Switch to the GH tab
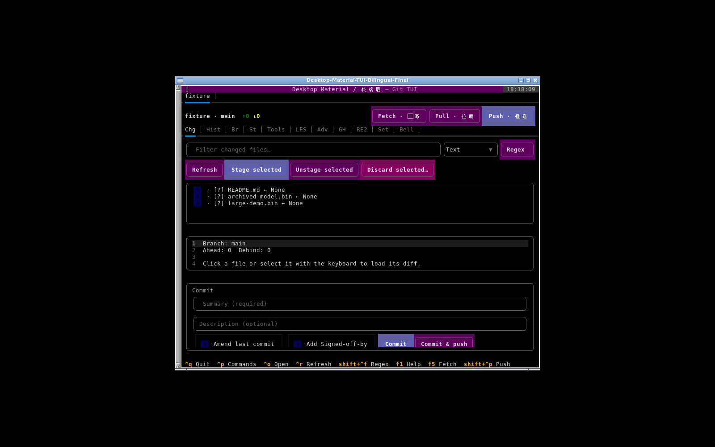This screenshot has width=715, height=447. 342,130
